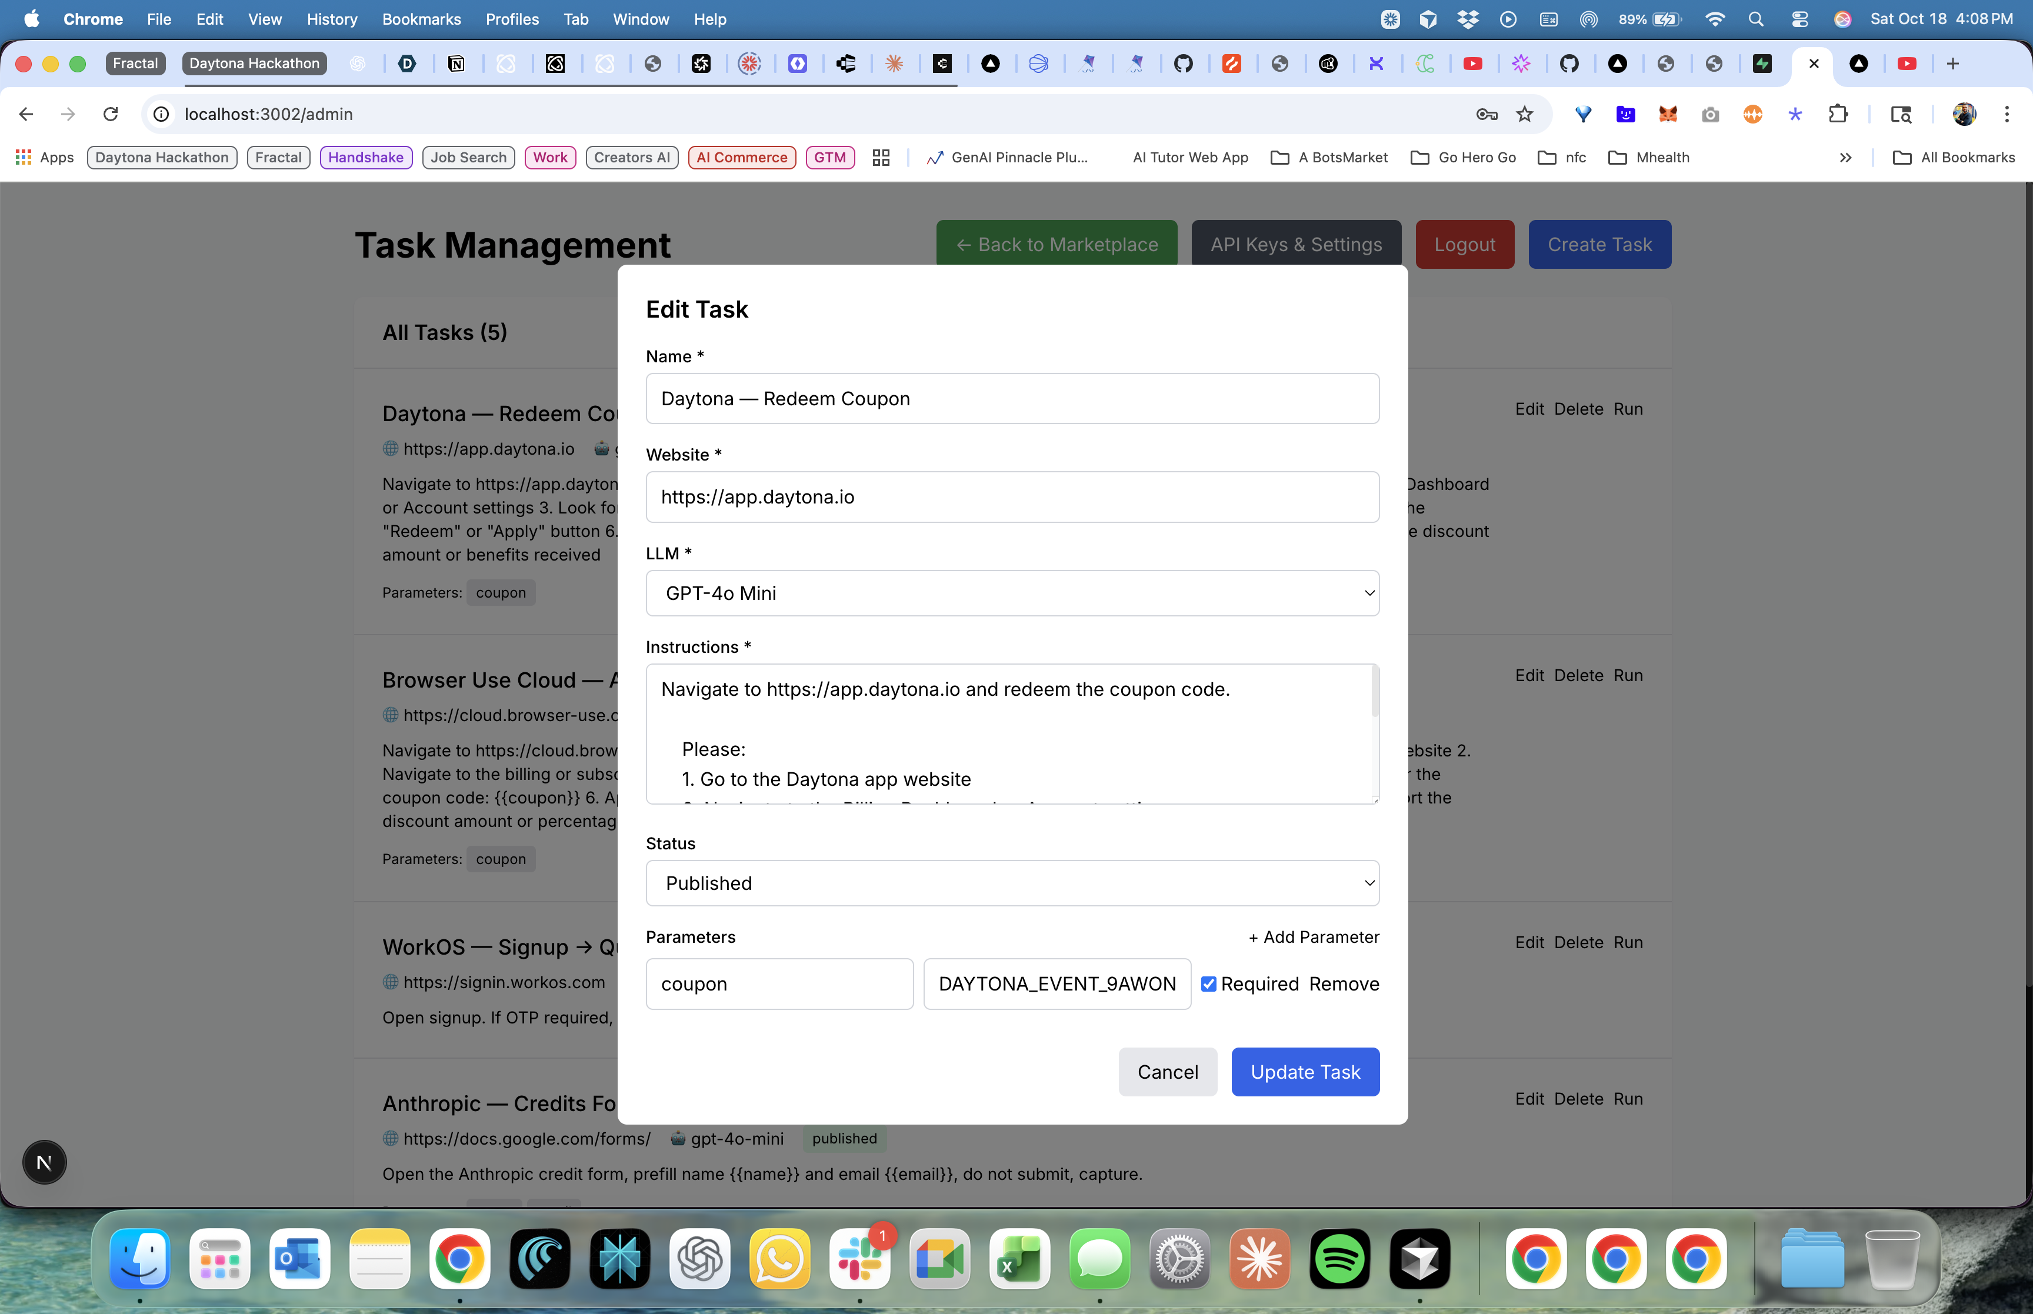Open the Bookmarks menu in menu bar
Viewport: 2033px width, 1314px height.
pyautogui.click(x=421, y=19)
